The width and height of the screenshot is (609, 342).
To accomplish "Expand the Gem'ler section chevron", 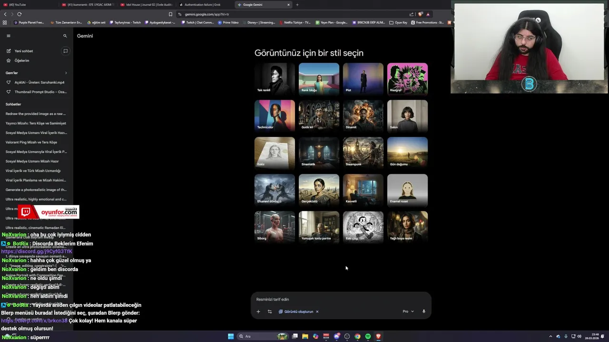I will pyautogui.click(x=66, y=73).
